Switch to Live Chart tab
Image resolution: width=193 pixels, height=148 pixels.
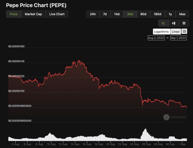(57, 14)
